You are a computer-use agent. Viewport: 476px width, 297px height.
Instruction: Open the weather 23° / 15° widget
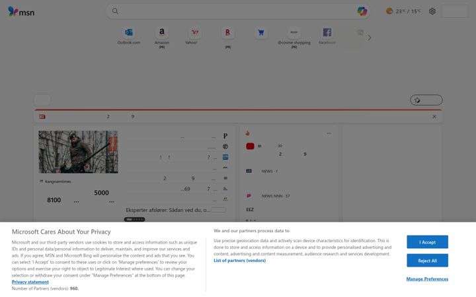point(403,11)
